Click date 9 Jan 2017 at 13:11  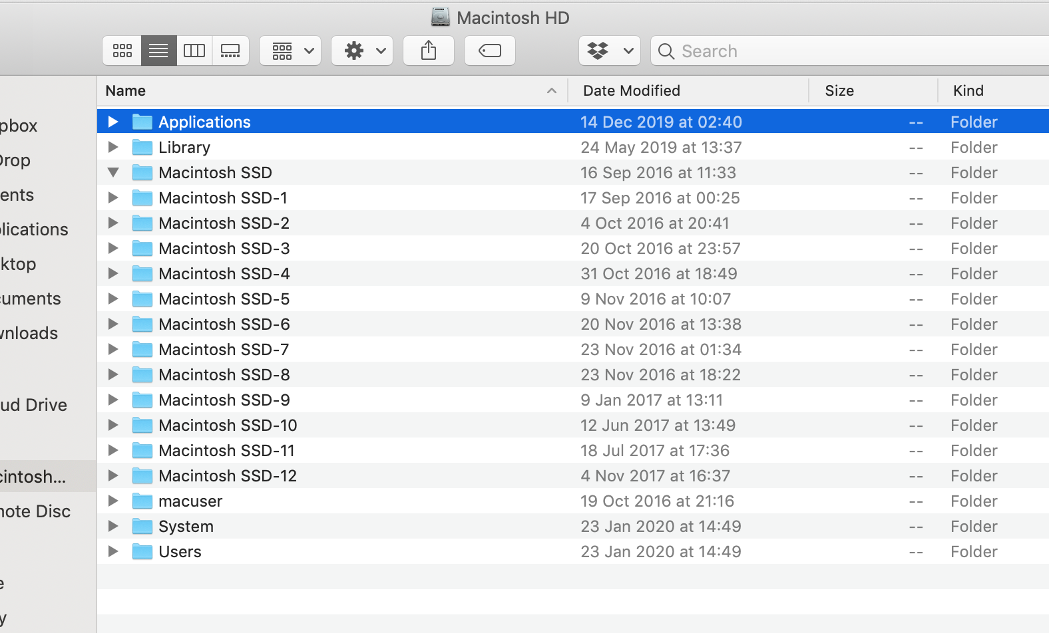pos(652,400)
